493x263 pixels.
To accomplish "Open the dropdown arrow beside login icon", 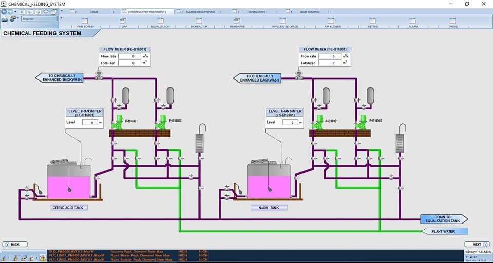I will (18, 18).
